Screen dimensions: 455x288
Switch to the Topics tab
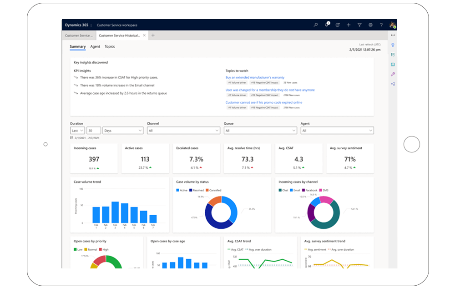[110, 46]
